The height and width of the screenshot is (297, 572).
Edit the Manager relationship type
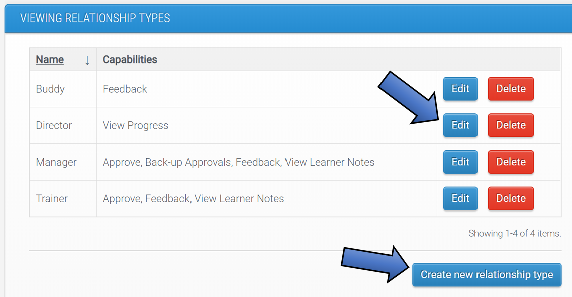(460, 162)
